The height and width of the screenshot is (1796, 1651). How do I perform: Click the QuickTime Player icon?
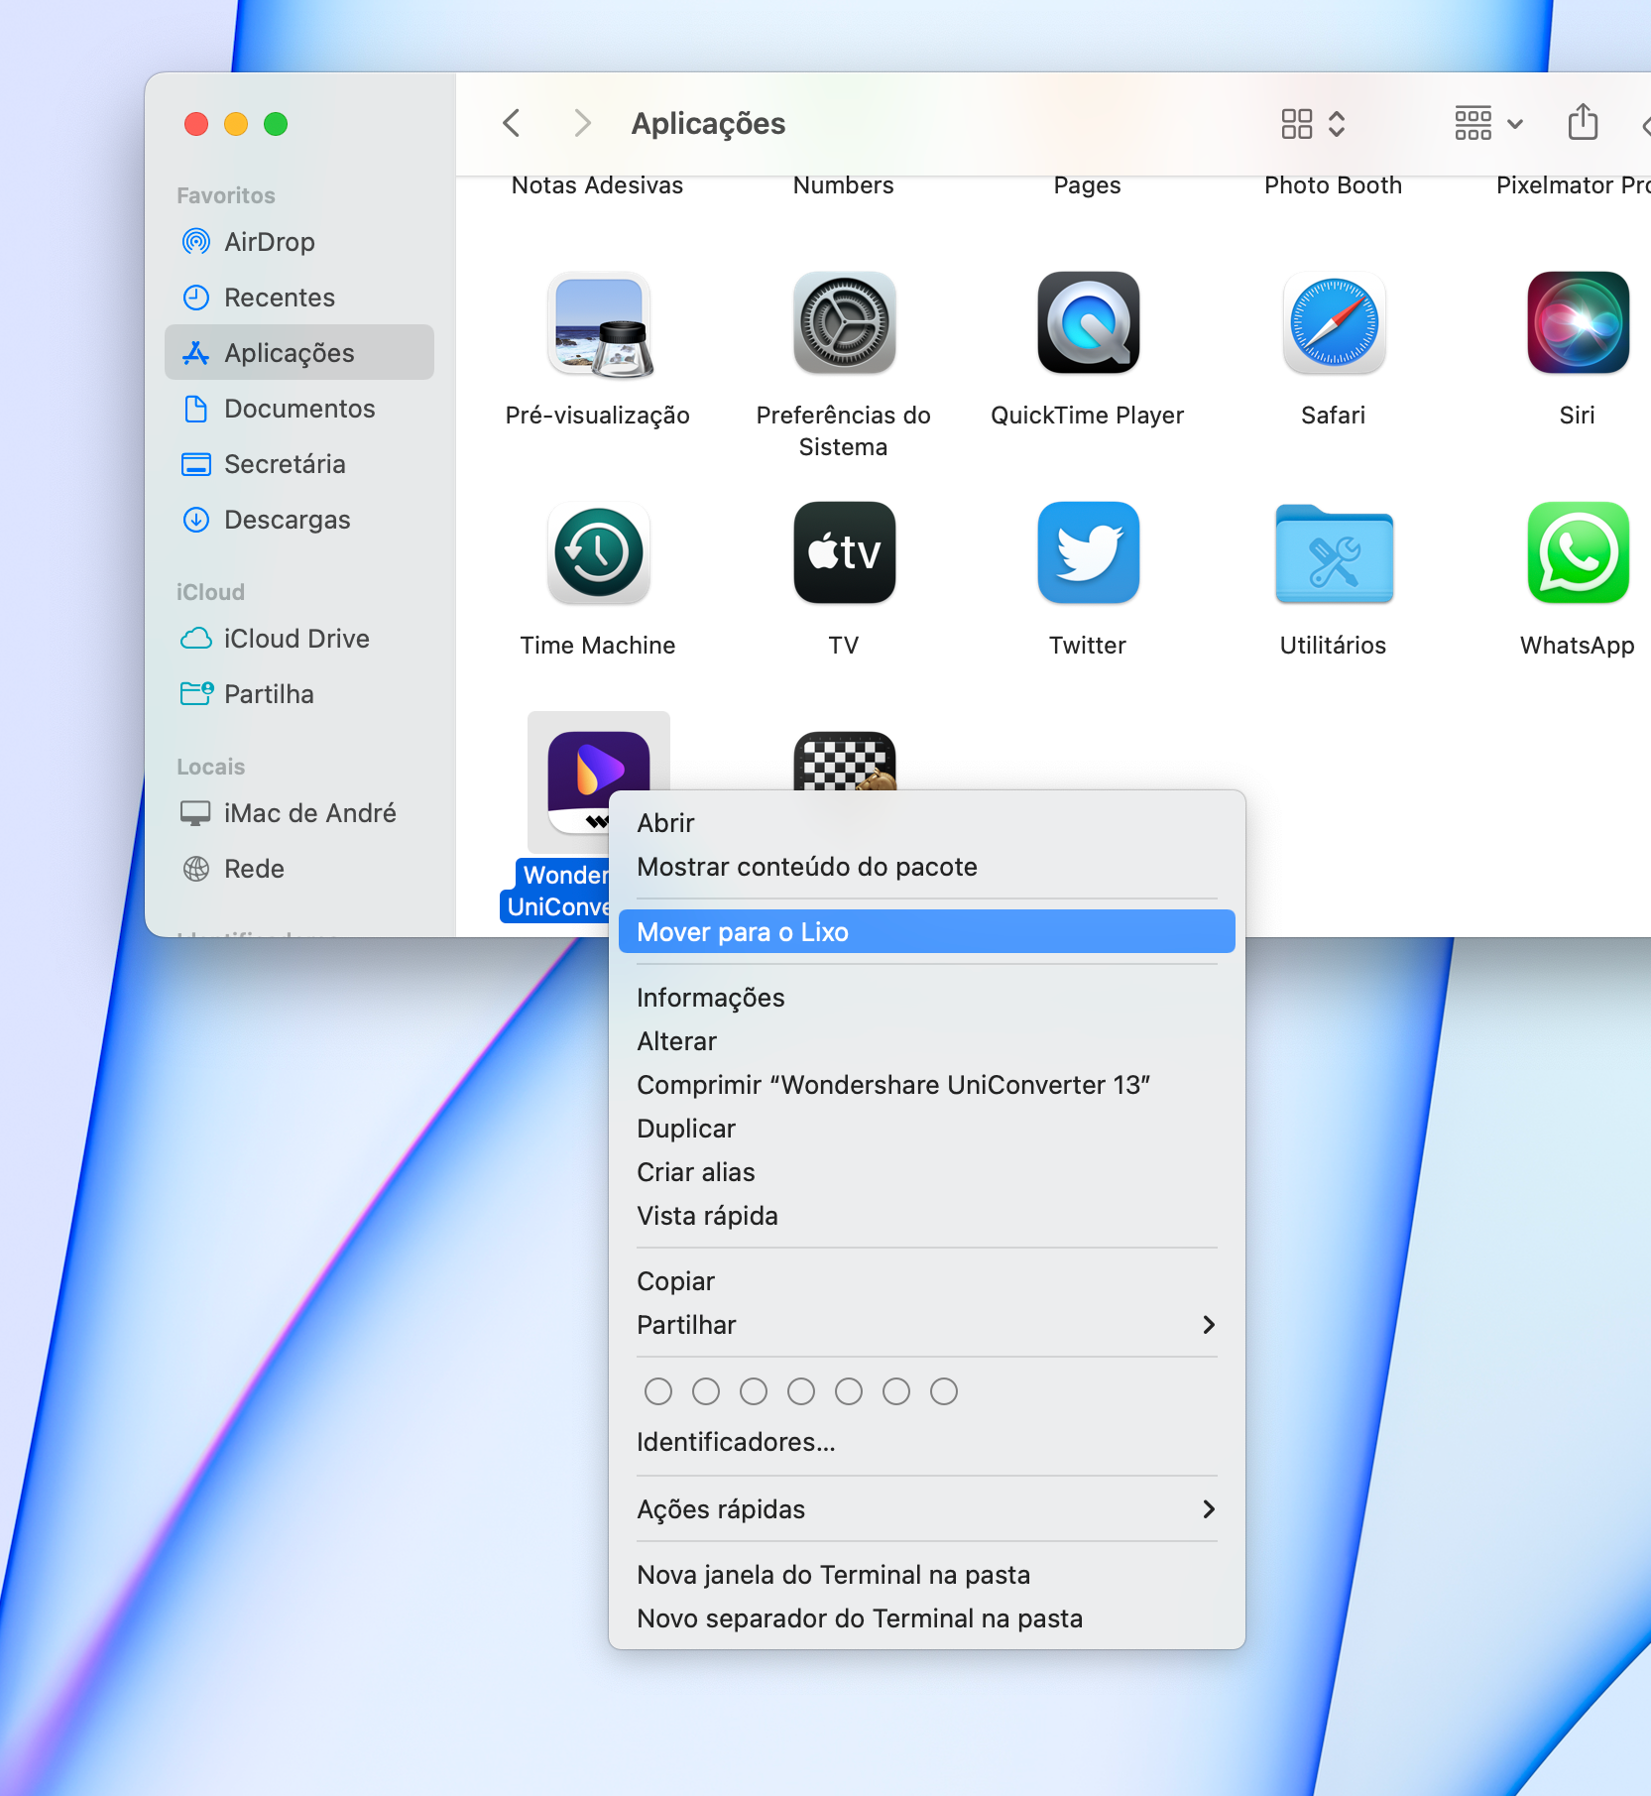tap(1088, 324)
